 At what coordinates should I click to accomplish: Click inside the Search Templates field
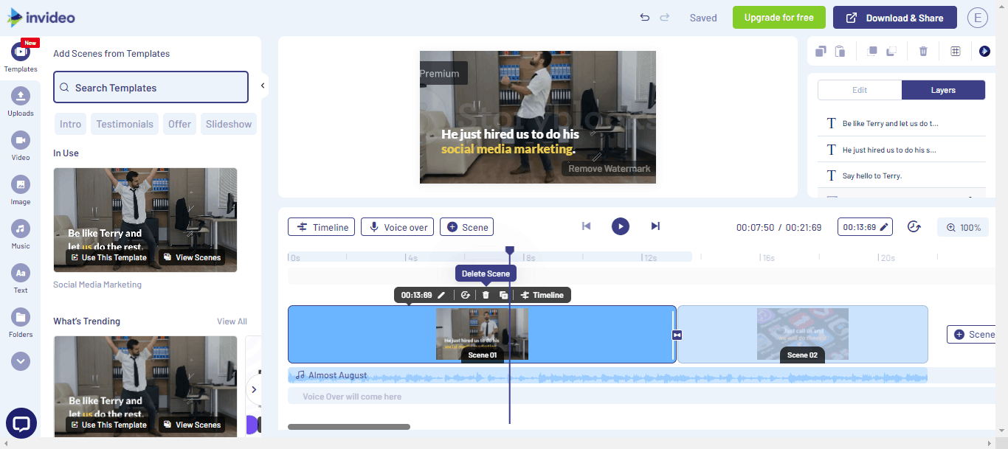pos(151,86)
